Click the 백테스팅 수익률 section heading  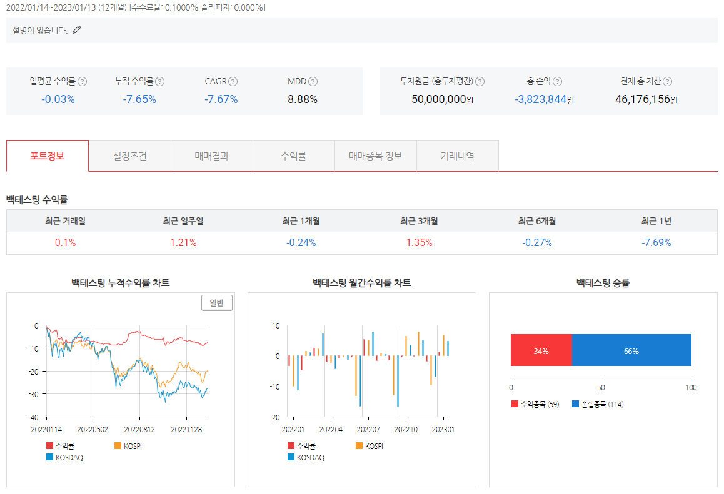point(37,200)
